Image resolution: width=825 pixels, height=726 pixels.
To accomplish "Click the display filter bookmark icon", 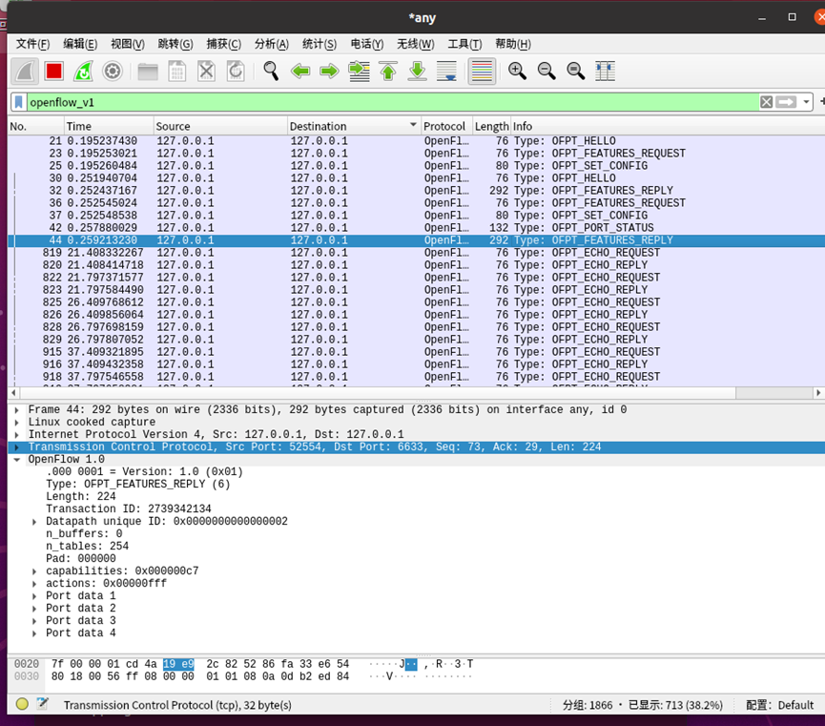I will pyautogui.click(x=18, y=102).
